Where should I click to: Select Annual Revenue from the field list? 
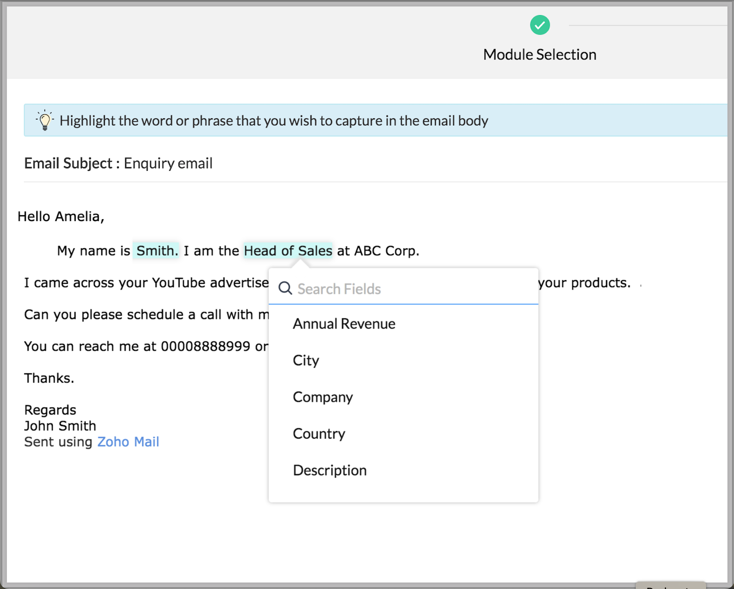coord(344,324)
